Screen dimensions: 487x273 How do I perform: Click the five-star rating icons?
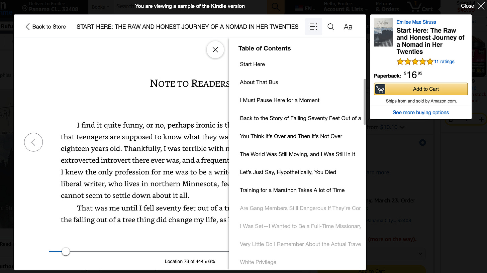click(x=415, y=61)
